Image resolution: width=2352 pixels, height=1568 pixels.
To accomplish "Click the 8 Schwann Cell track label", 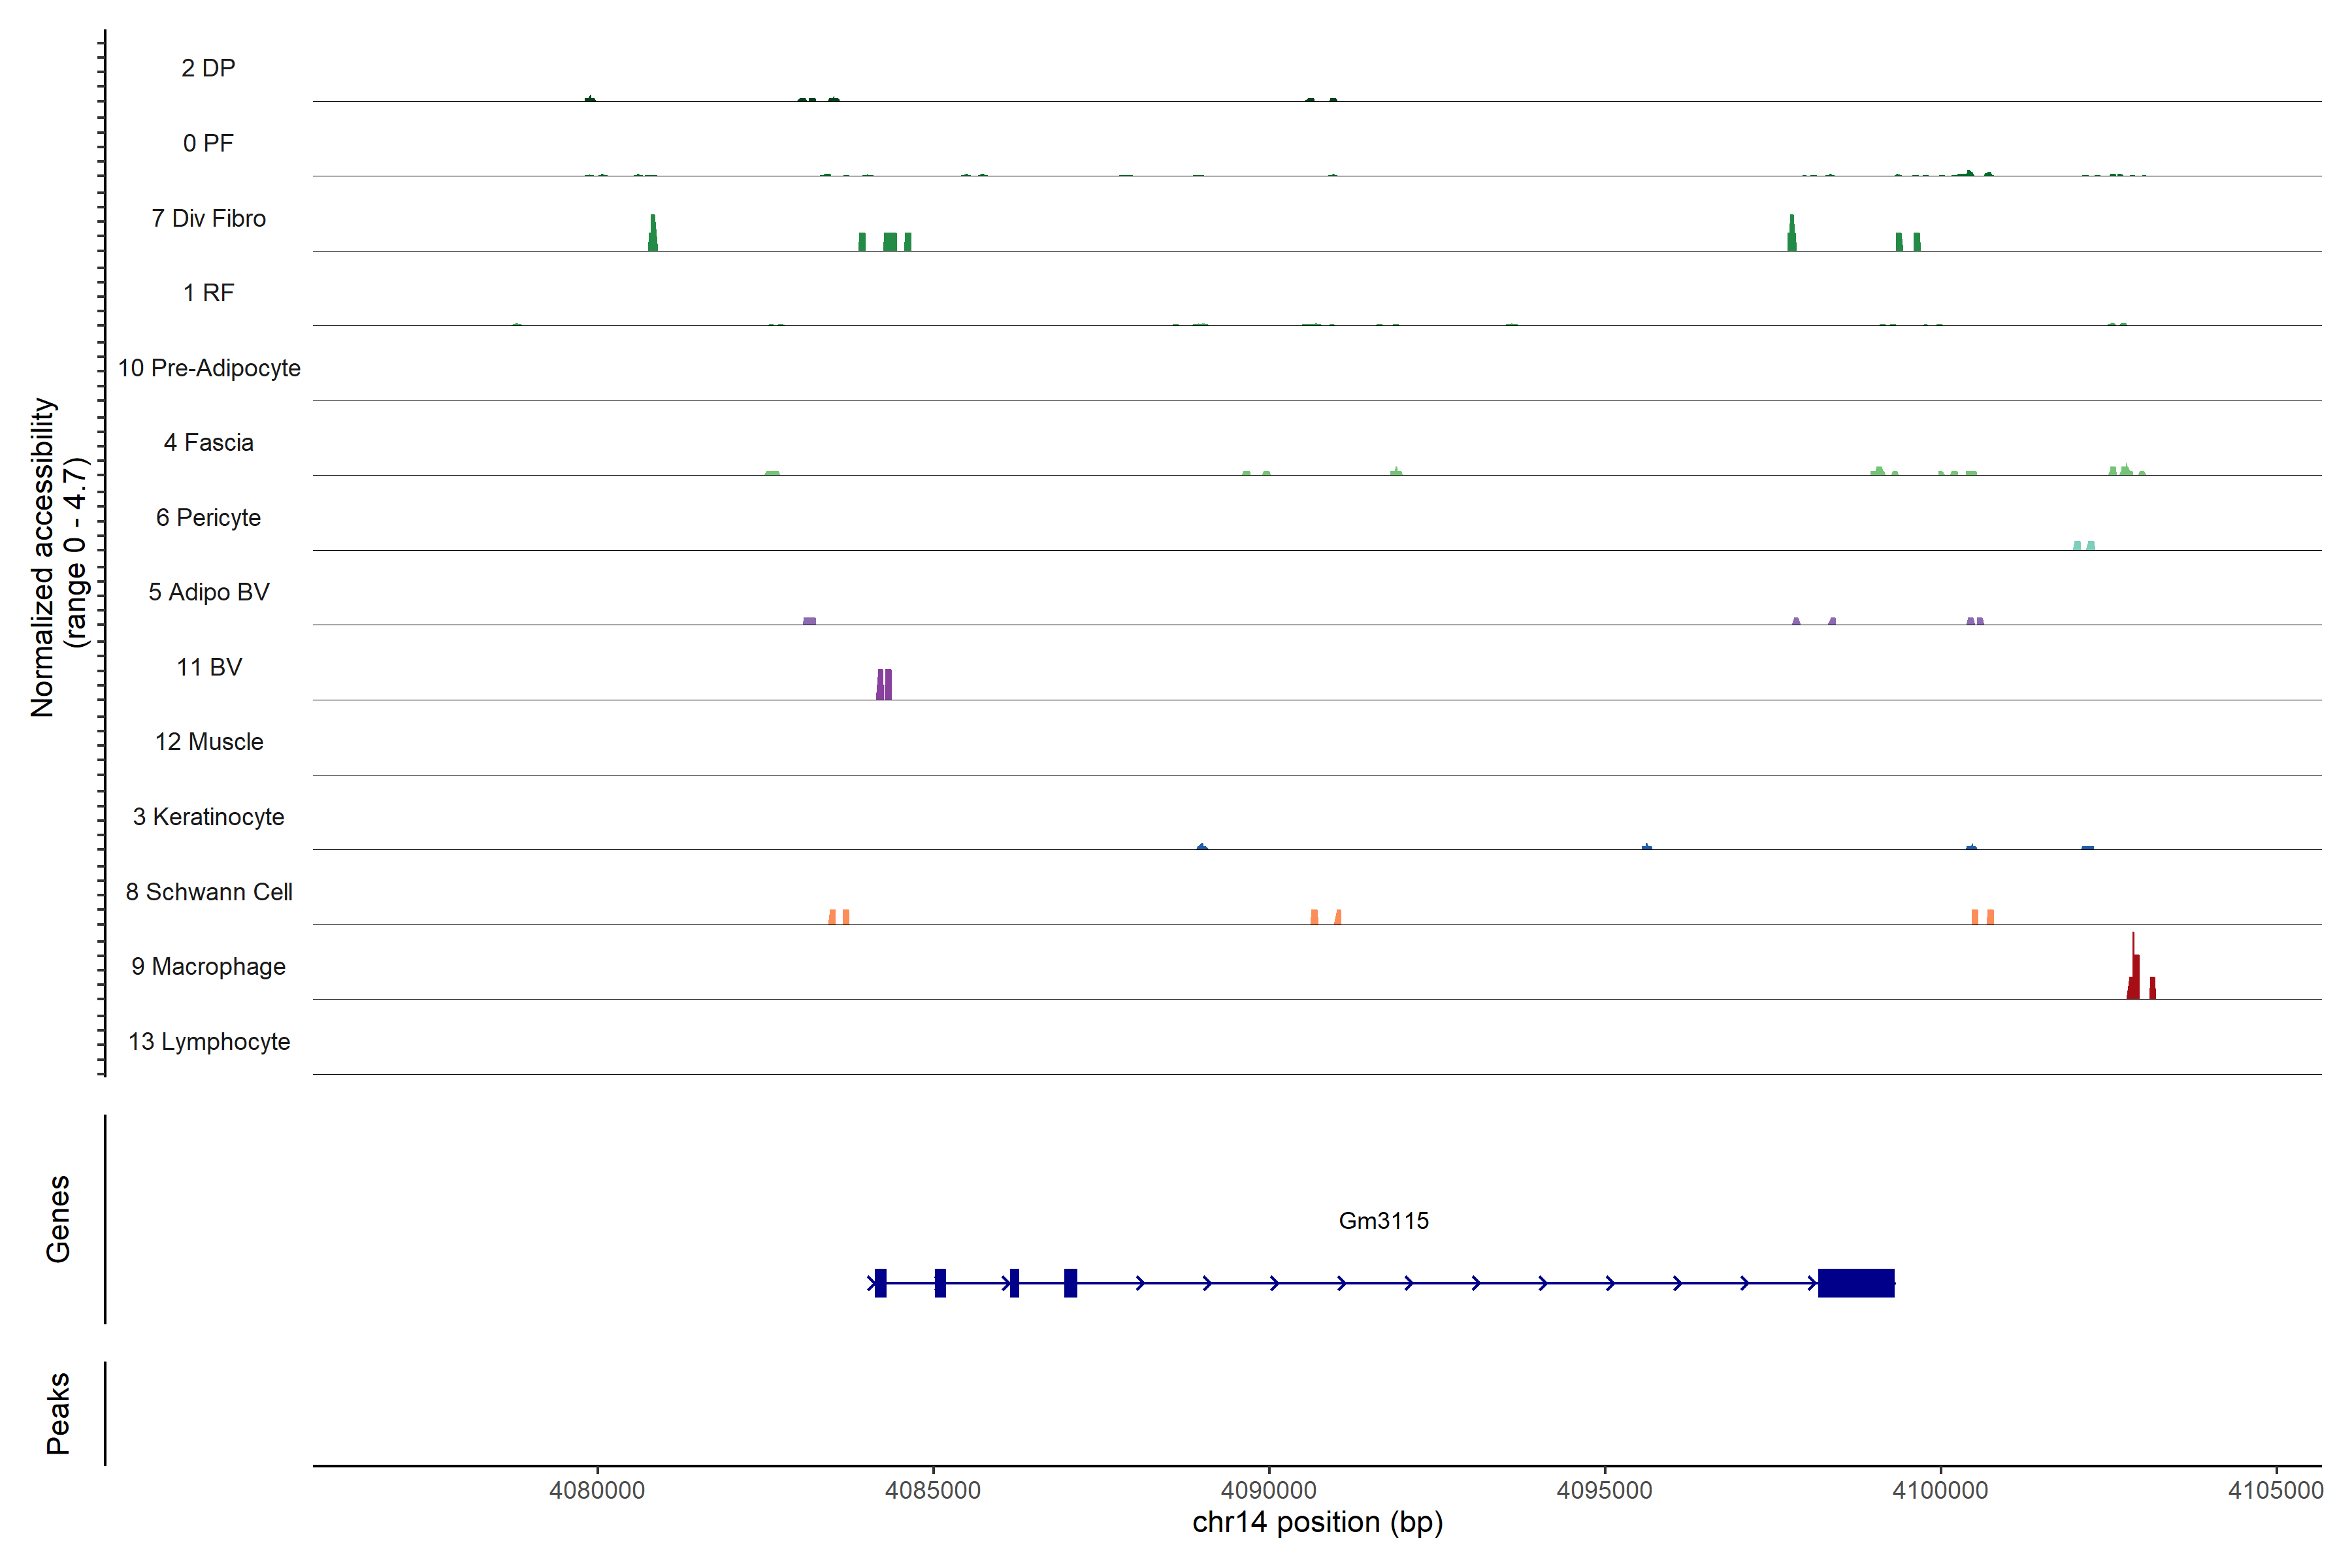I will (x=208, y=891).
